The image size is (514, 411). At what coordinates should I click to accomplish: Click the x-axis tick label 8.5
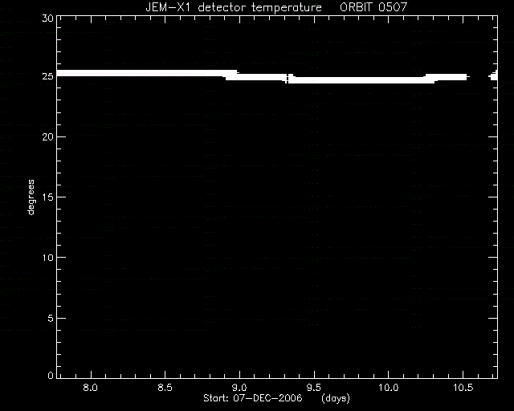pos(165,388)
